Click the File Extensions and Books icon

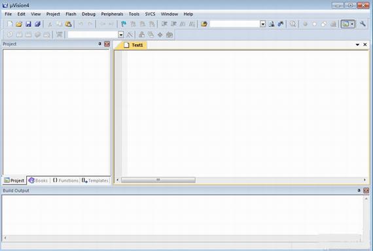[x=141, y=35]
